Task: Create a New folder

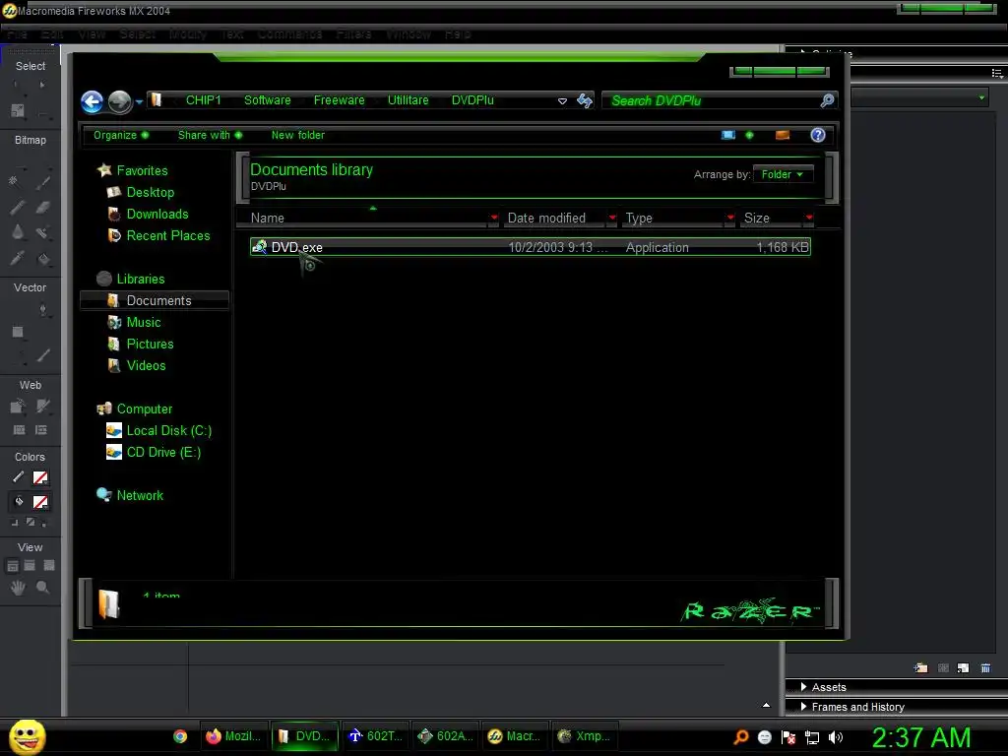Action: pos(297,135)
